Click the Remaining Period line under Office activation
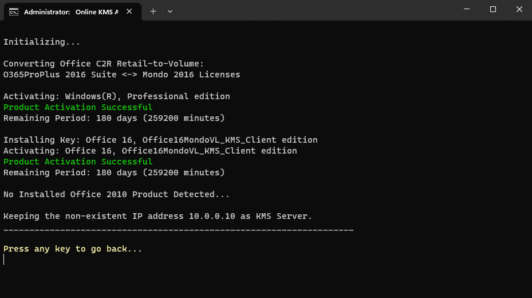This screenshot has height=298, width=532. pyautogui.click(x=114, y=172)
